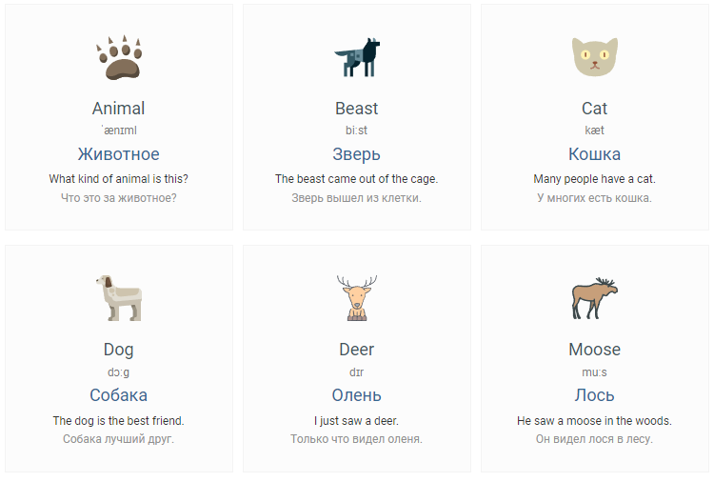Screen dimensions: 714x482
Task: Click the 'Cat' word title
Action: click(594, 109)
